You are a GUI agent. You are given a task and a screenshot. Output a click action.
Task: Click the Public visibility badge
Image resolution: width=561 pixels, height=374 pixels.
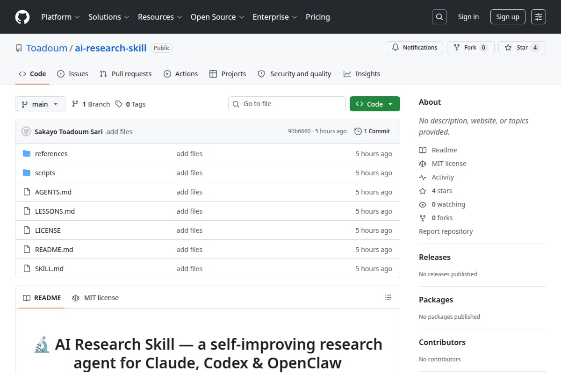162,48
